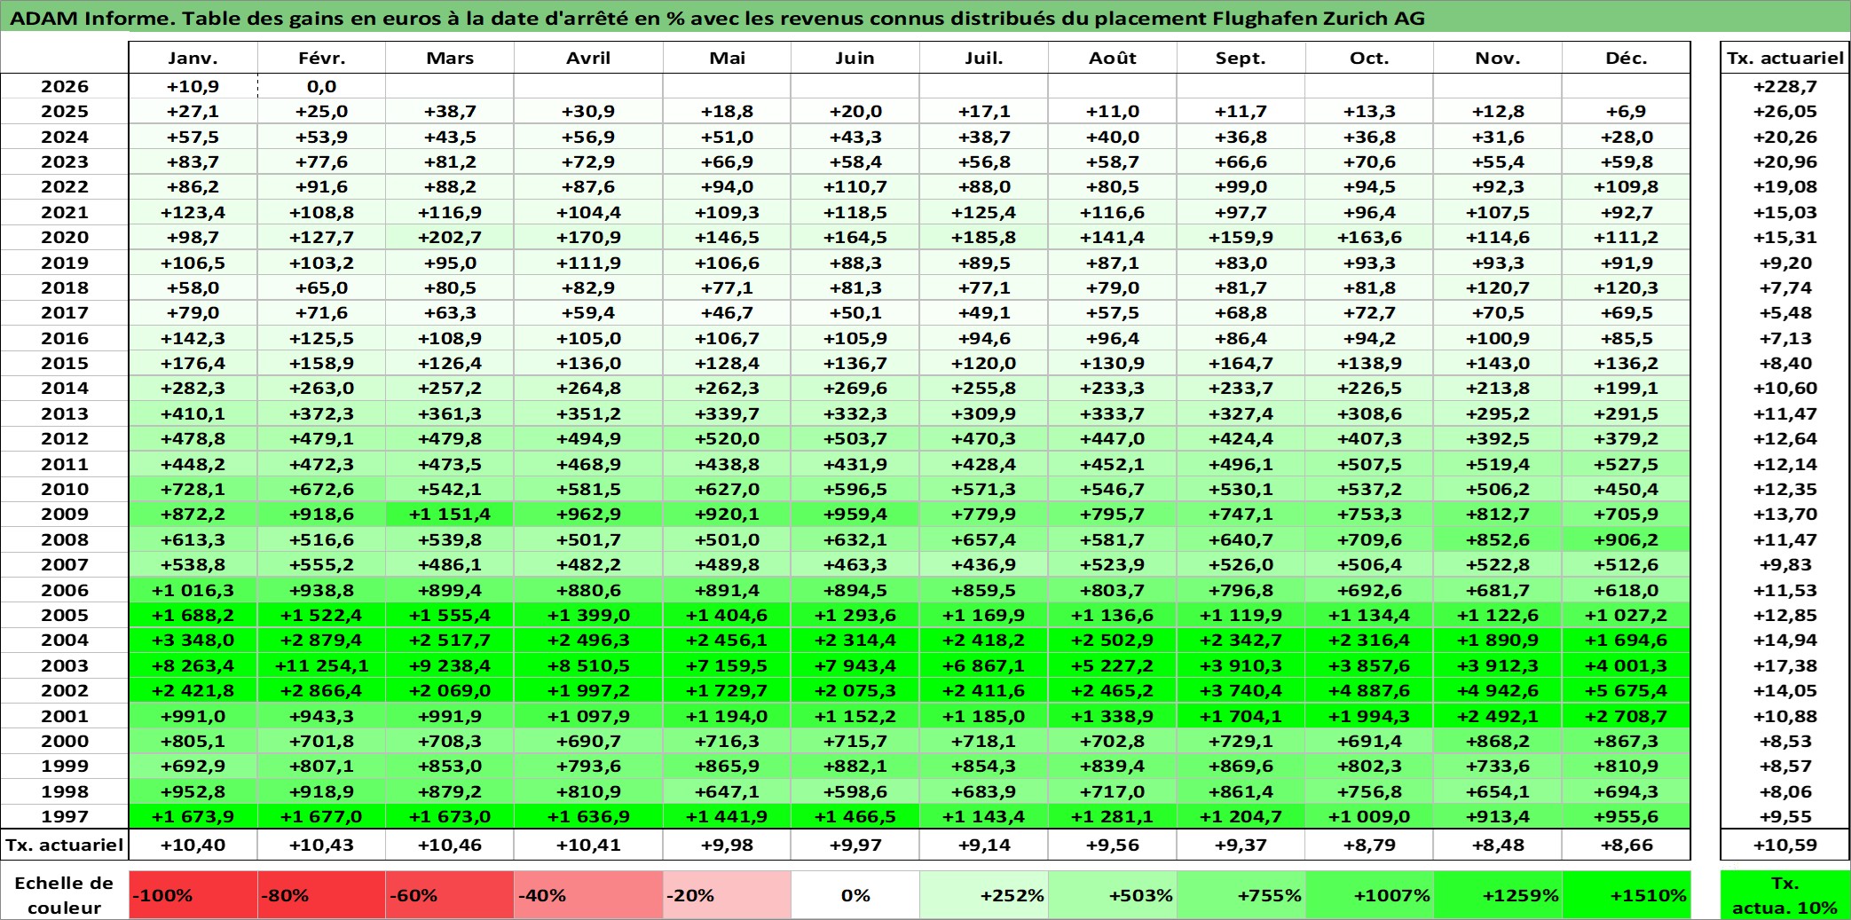The height and width of the screenshot is (920, 1851).
Task: Select the Janv. column header
Action: [193, 58]
